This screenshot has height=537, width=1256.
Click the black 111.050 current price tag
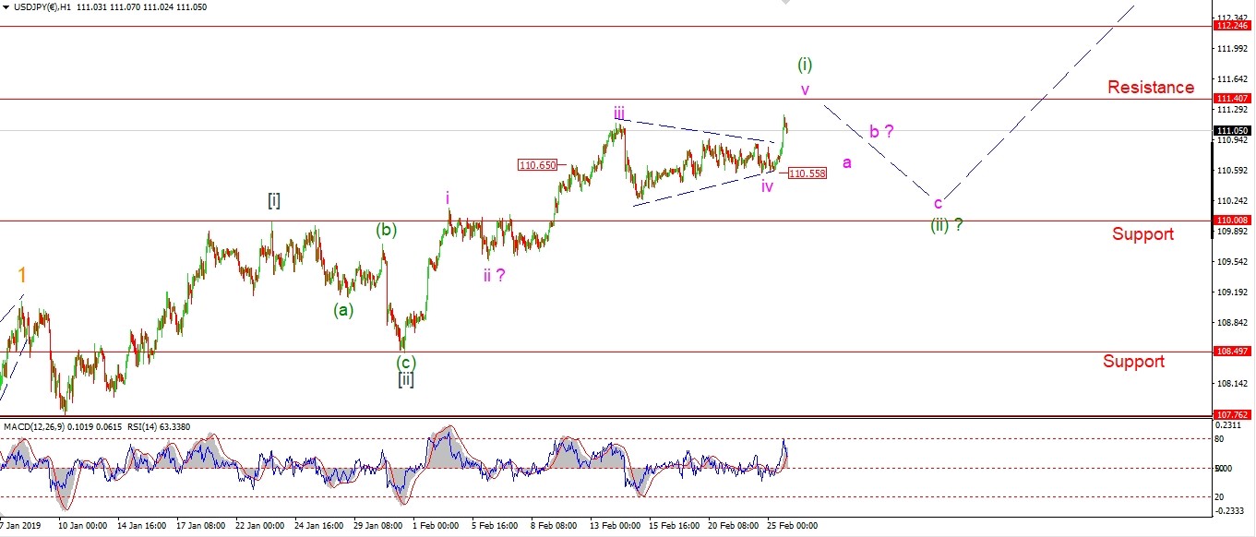[x=1232, y=131]
